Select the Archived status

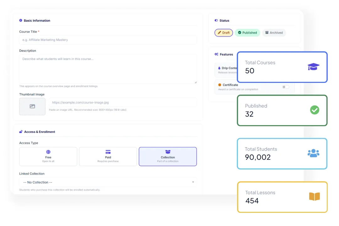274,33
